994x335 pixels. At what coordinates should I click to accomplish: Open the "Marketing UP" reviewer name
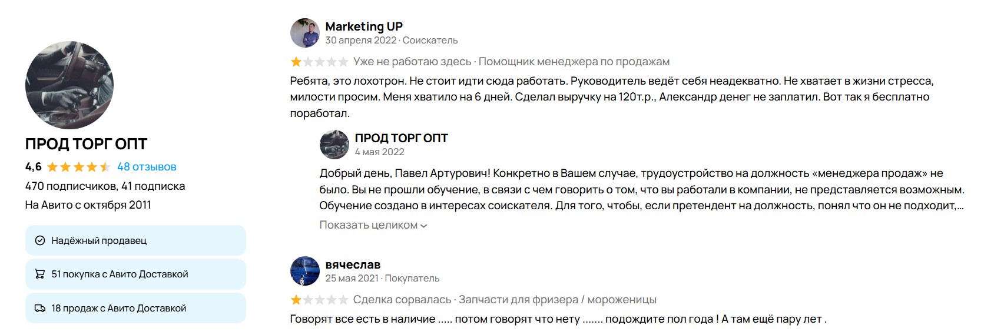tap(364, 26)
